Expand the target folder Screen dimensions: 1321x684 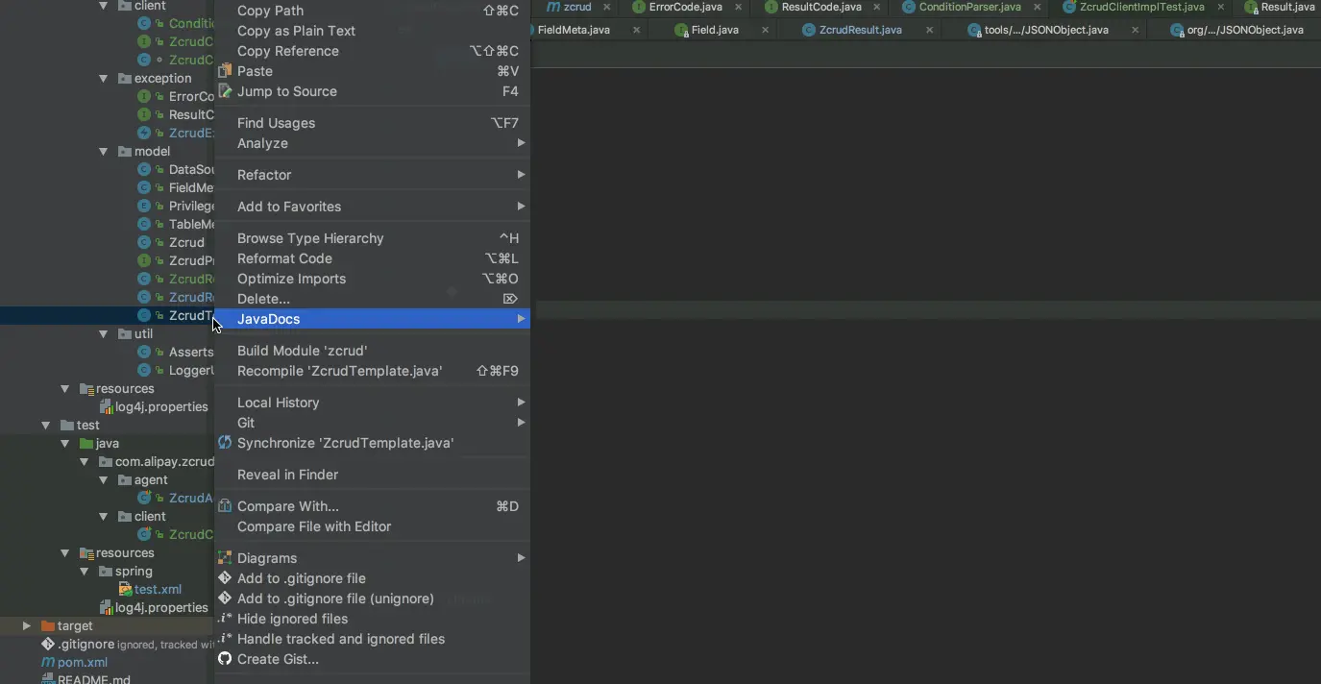27,625
